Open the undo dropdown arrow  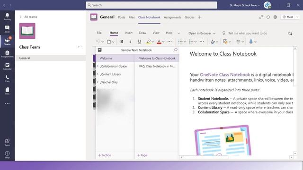coord(103,42)
